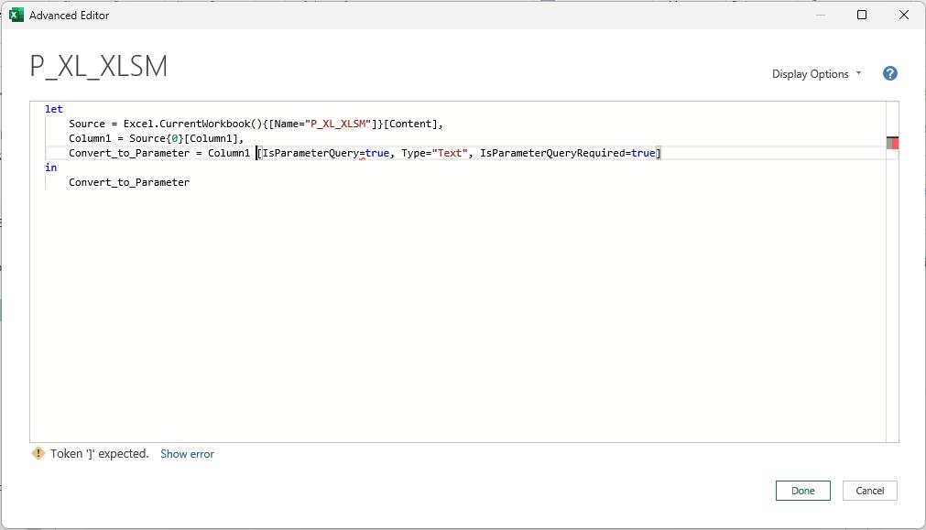Click the P_XL_XLSM query title heading
The image size is (926, 530).
(x=99, y=66)
